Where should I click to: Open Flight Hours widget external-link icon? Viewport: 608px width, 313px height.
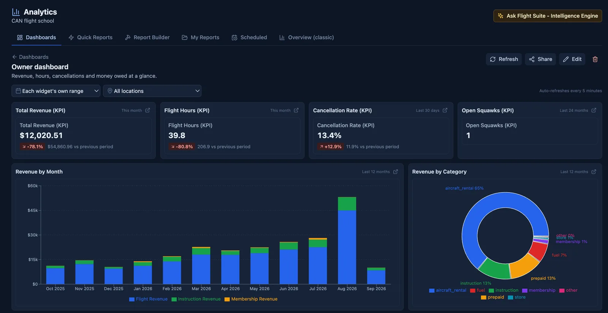(296, 111)
